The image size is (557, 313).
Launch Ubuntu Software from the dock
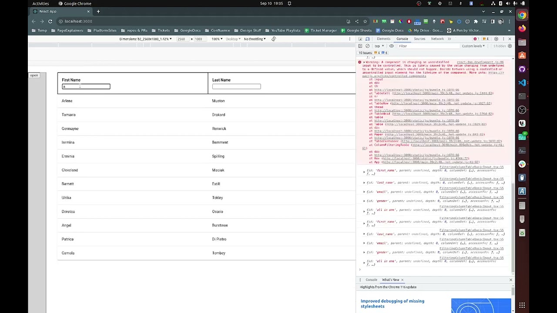coord(522,56)
